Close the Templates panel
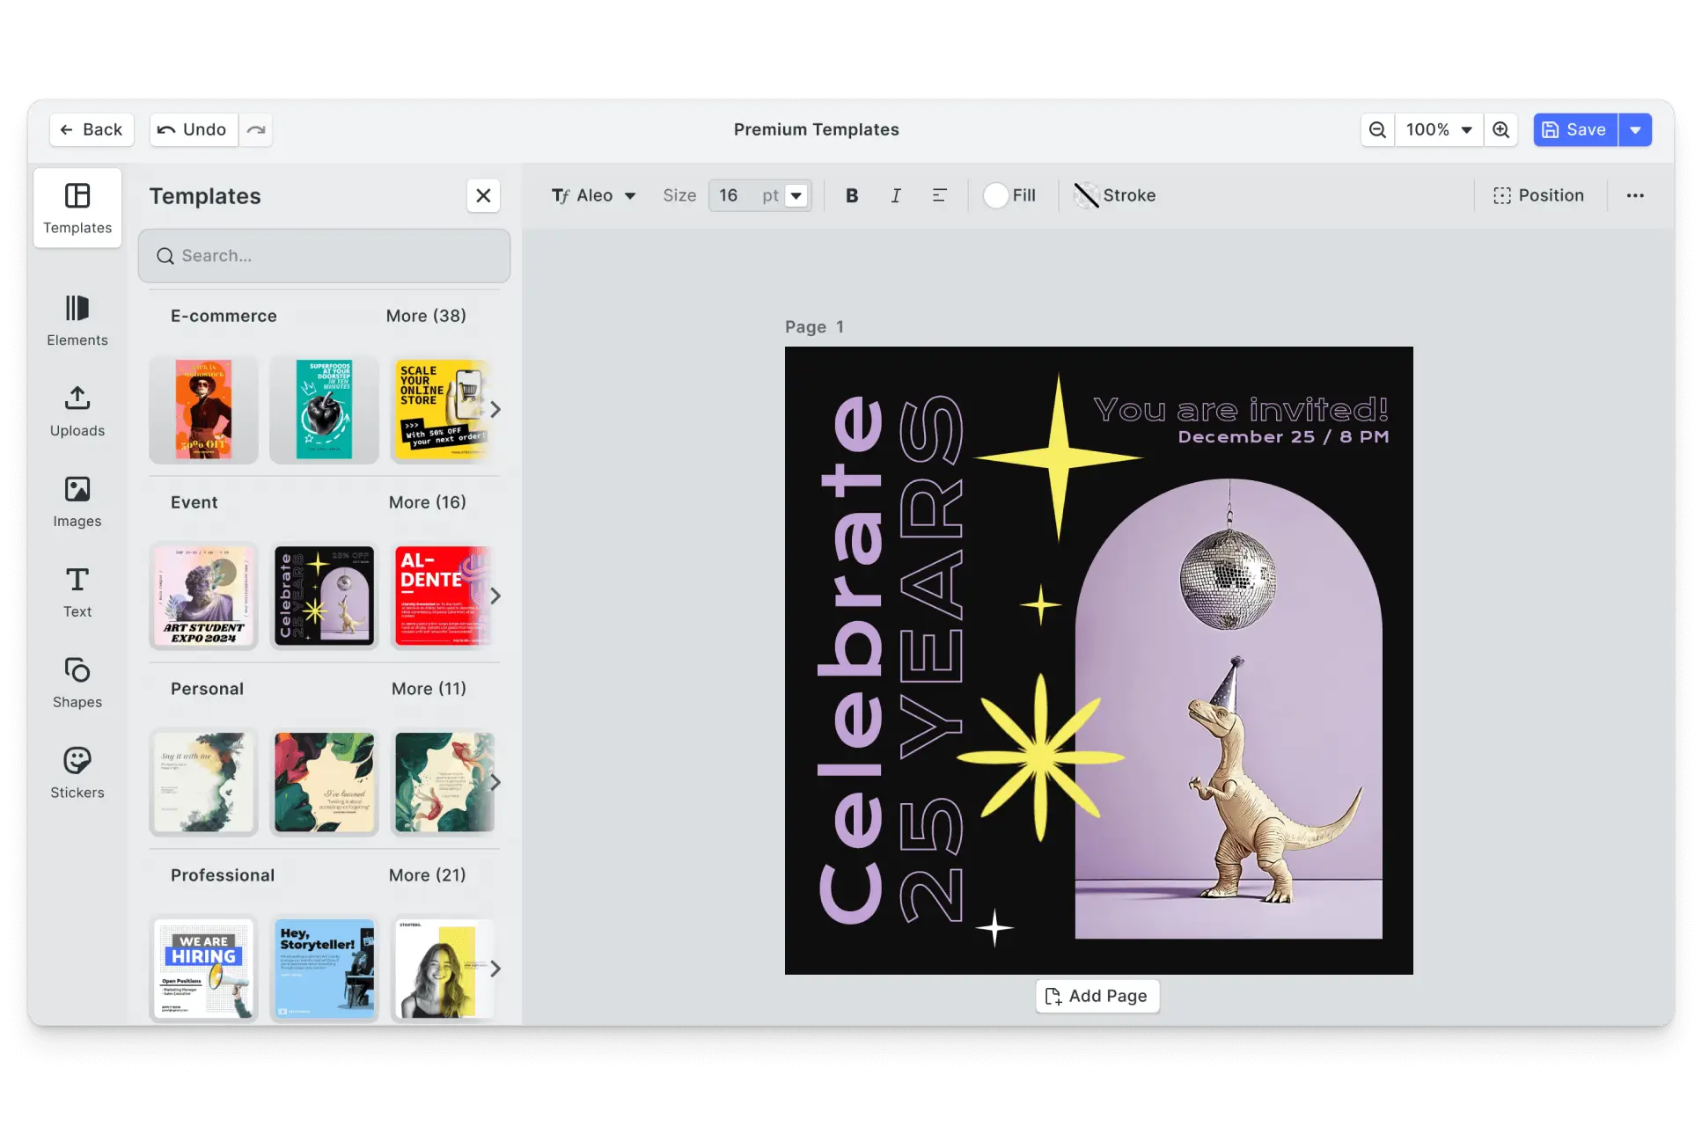1702x1126 pixels. (483, 195)
